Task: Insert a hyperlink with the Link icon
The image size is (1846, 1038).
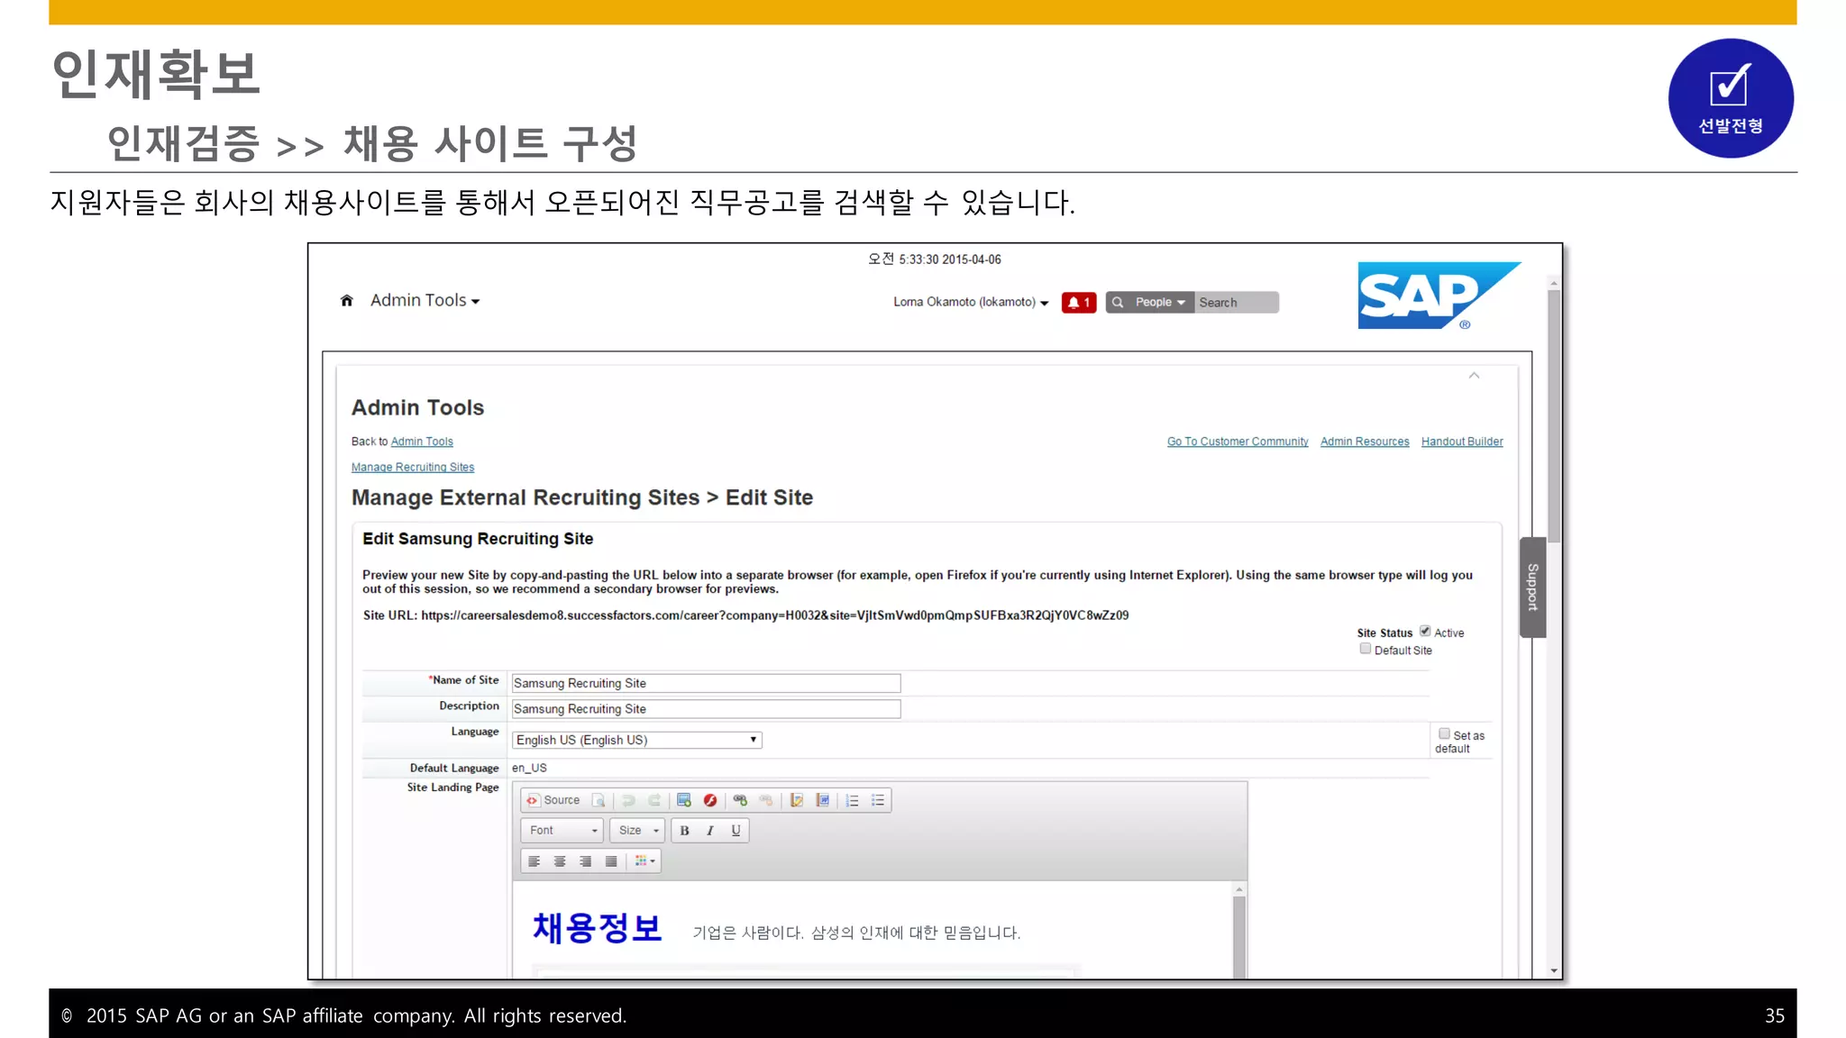Action: point(740,800)
